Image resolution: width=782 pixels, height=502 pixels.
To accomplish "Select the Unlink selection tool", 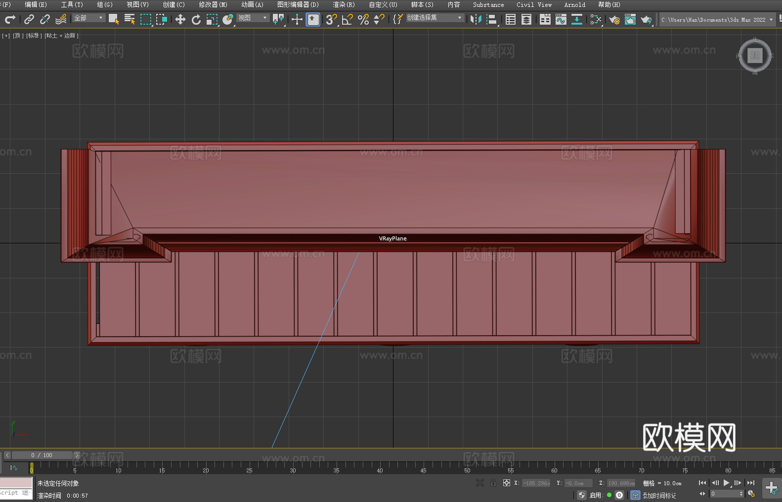I will coord(45,19).
